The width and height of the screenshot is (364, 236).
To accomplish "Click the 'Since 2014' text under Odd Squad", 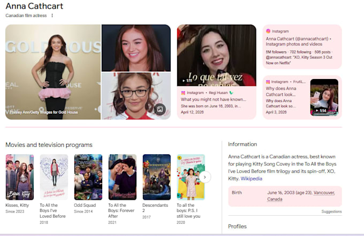I will click(x=84, y=211).
